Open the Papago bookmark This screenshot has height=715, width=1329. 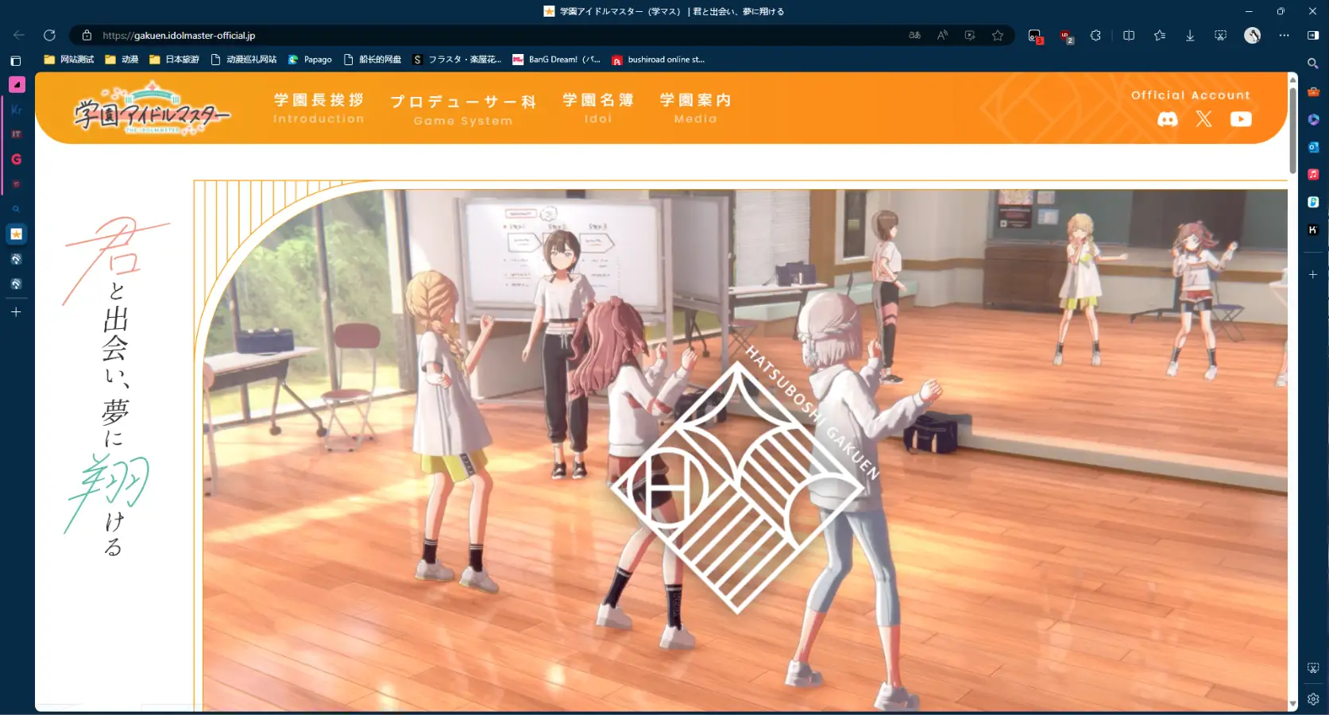(x=311, y=60)
